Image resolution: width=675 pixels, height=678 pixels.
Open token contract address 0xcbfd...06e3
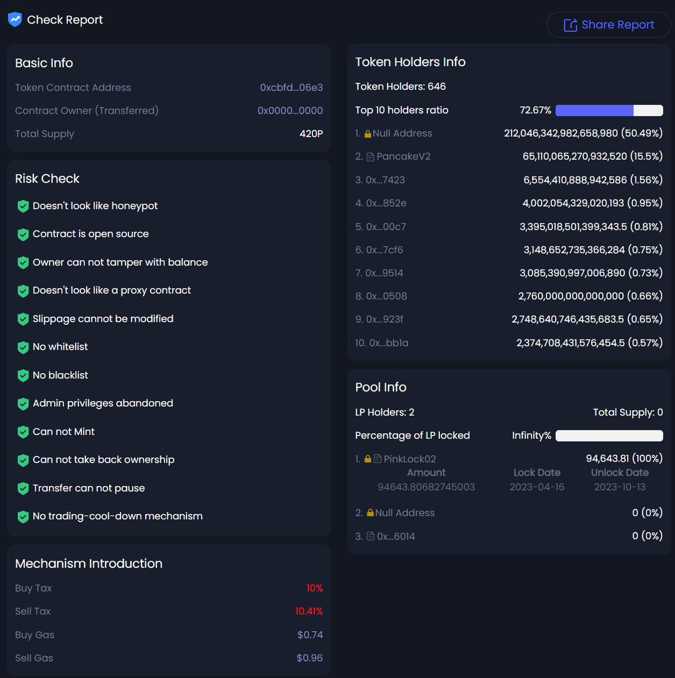291,88
